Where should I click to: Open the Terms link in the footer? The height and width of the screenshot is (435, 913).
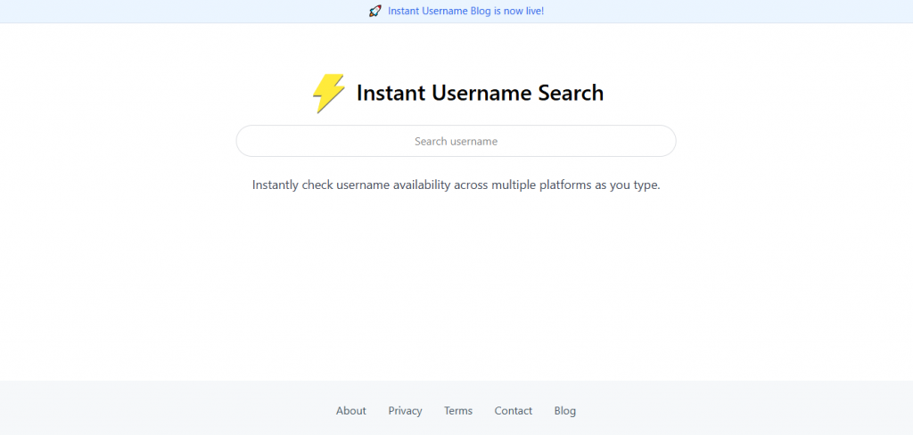[457, 411]
